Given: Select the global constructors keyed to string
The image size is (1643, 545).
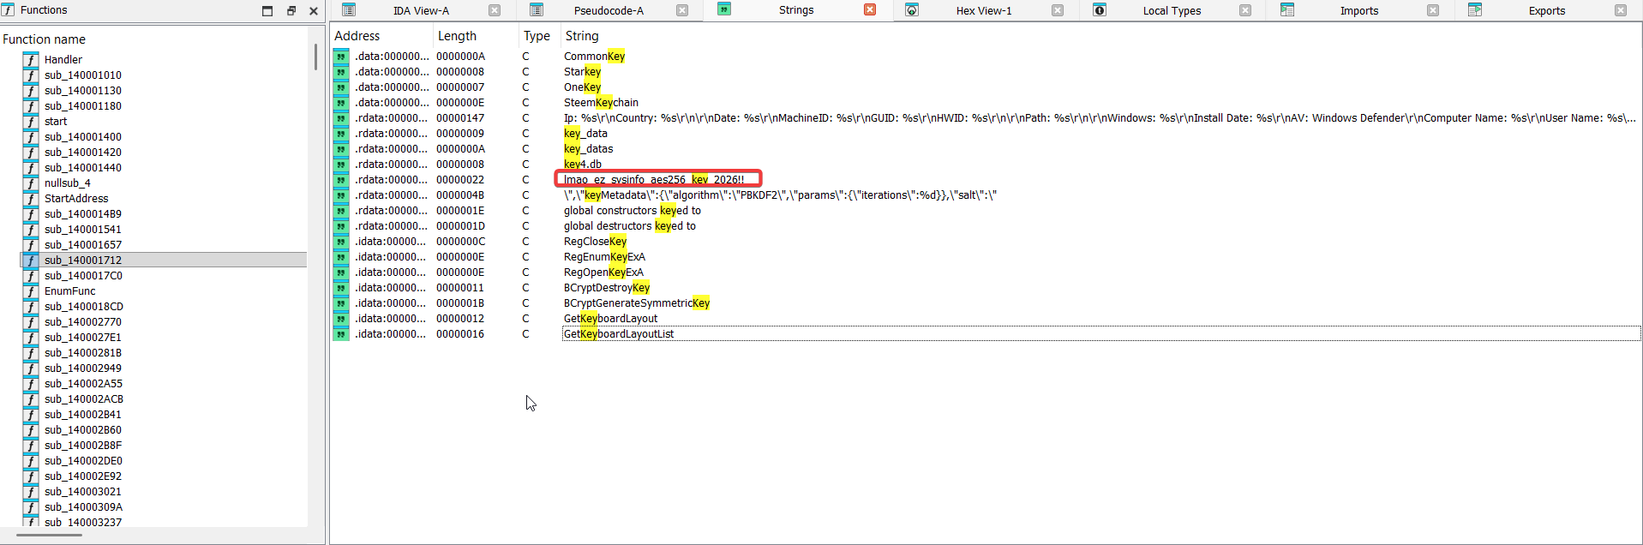Looking at the screenshot, I should pyautogui.click(x=633, y=211).
